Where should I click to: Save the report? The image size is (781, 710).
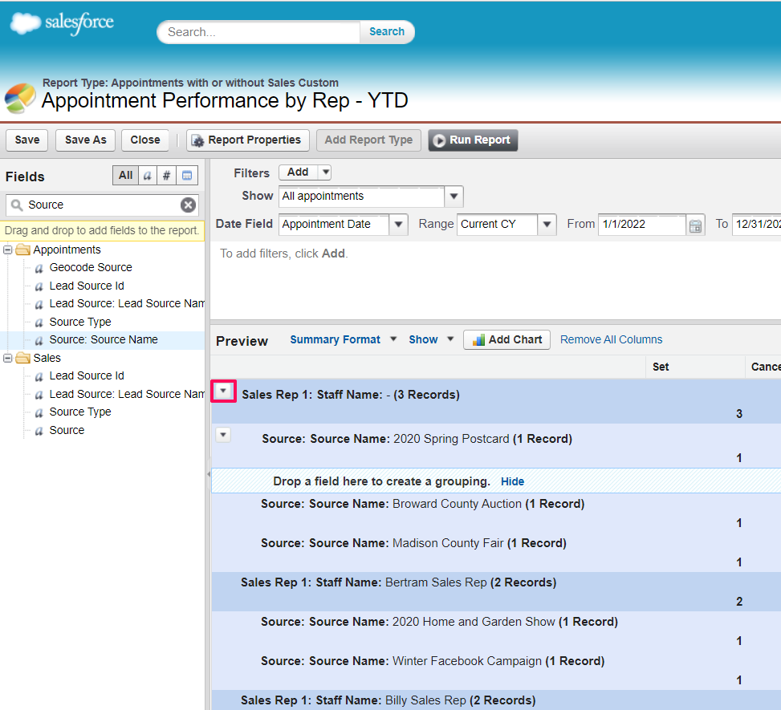27,140
